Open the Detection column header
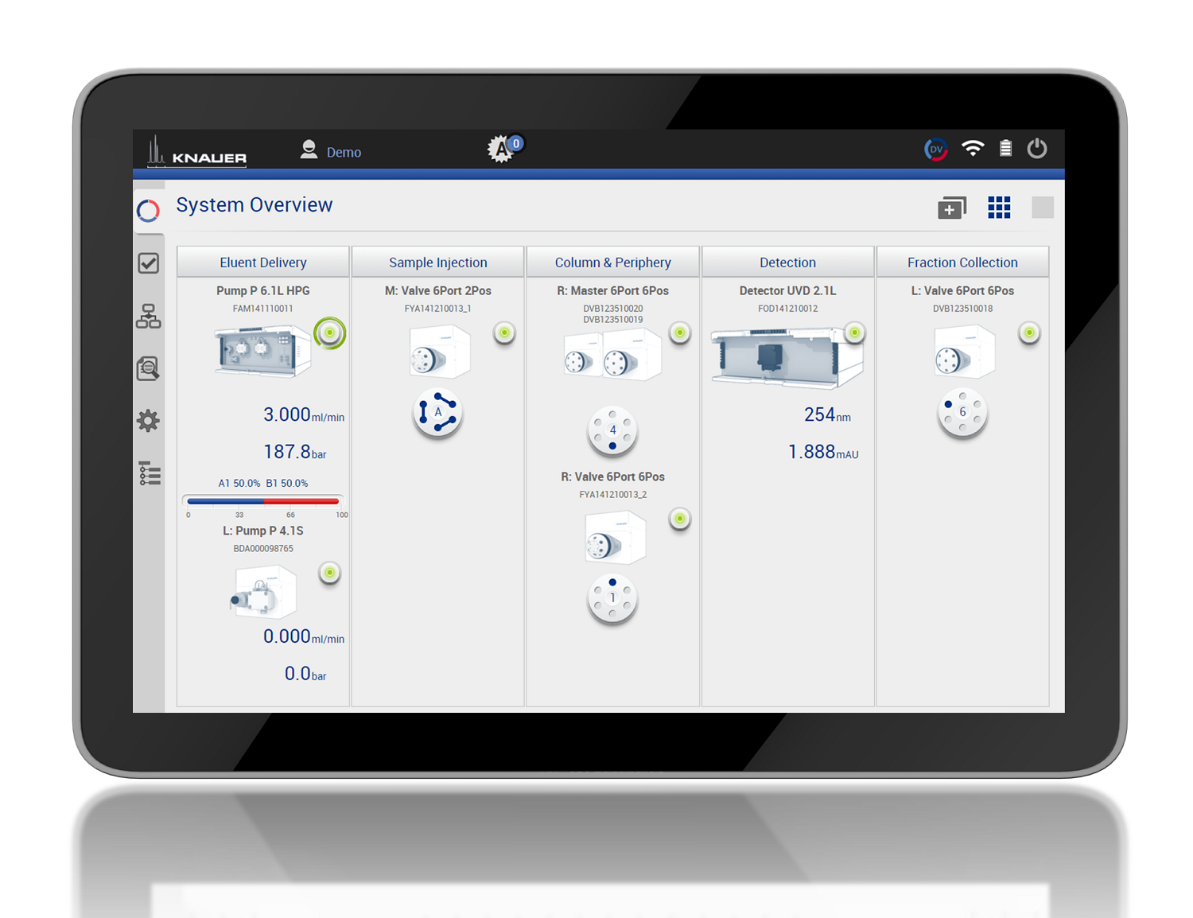 point(787,262)
